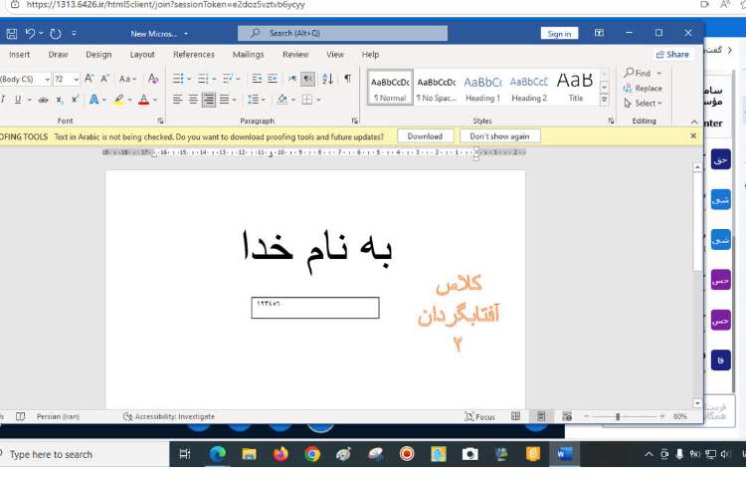Switch to Web Layout view icon
The width and height of the screenshot is (746, 478).
coord(567,416)
